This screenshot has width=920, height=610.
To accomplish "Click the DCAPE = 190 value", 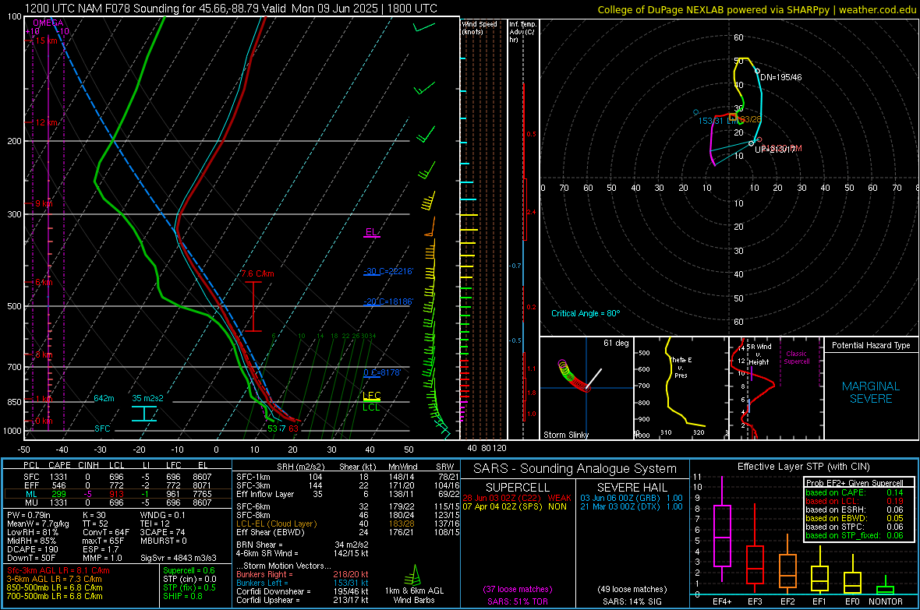I will coord(31,549).
